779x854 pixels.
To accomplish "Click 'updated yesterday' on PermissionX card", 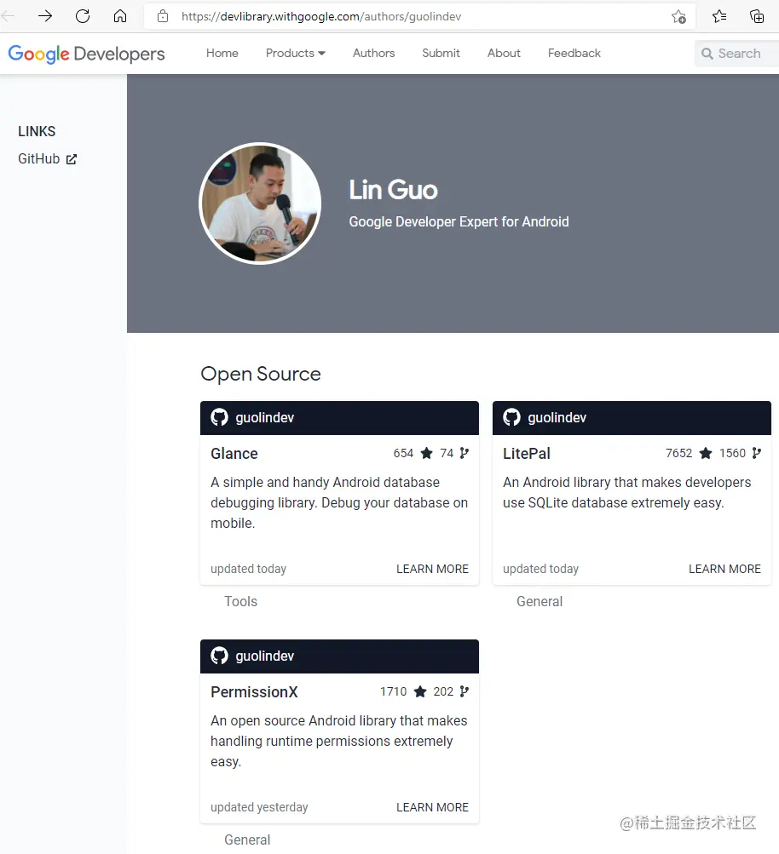I will 259,807.
